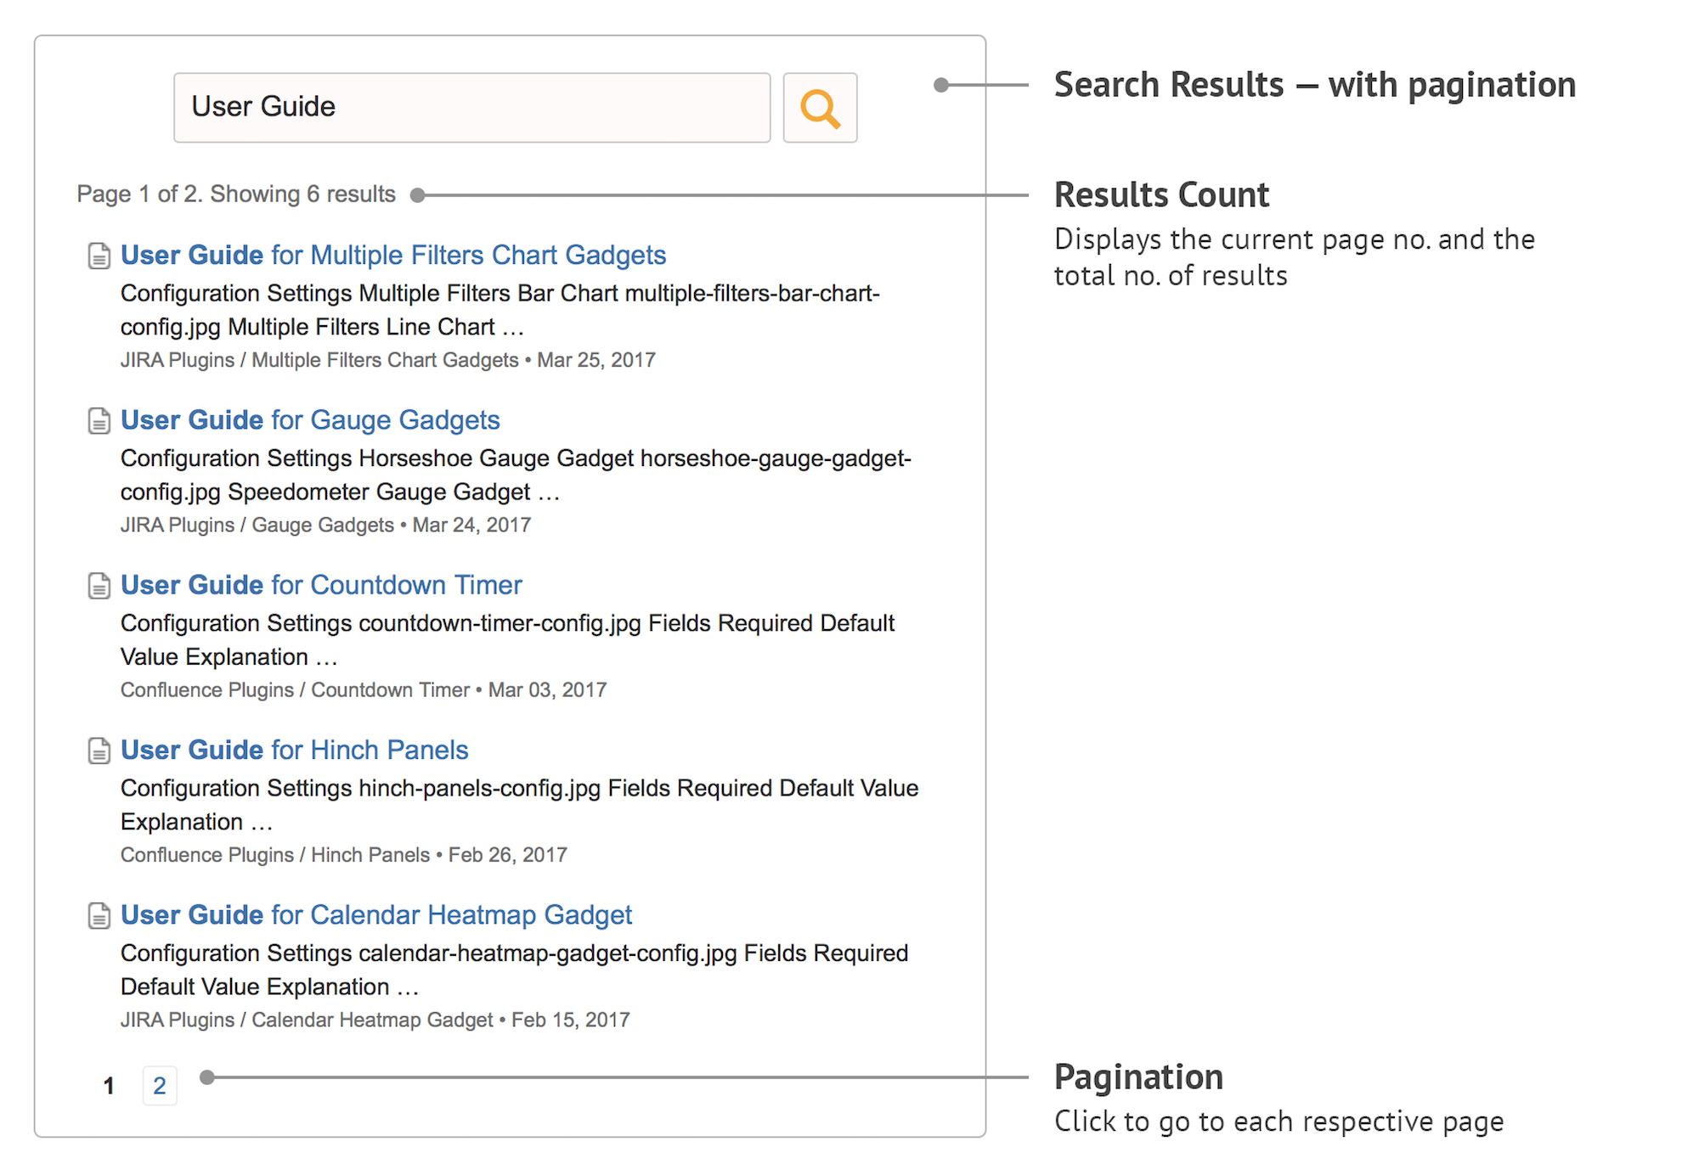Click the document icon beside Gauge Gadgets result
Screen dimensions: 1699x1175
[99, 419]
